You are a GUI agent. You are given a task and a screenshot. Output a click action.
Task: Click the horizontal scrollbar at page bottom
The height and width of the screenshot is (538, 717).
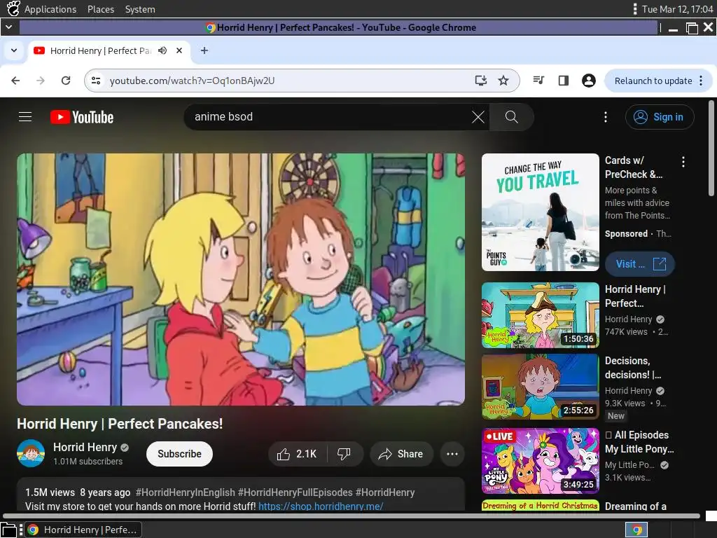point(351,516)
